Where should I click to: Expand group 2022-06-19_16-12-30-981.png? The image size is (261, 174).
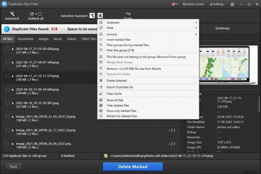(13, 103)
